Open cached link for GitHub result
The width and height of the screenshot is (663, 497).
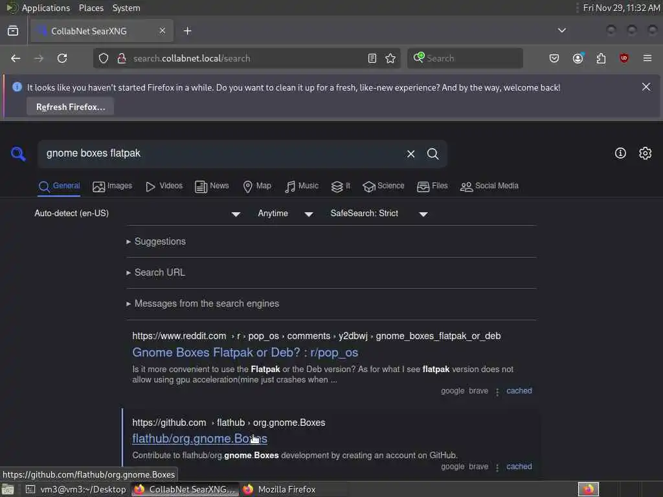coord(519,467)
